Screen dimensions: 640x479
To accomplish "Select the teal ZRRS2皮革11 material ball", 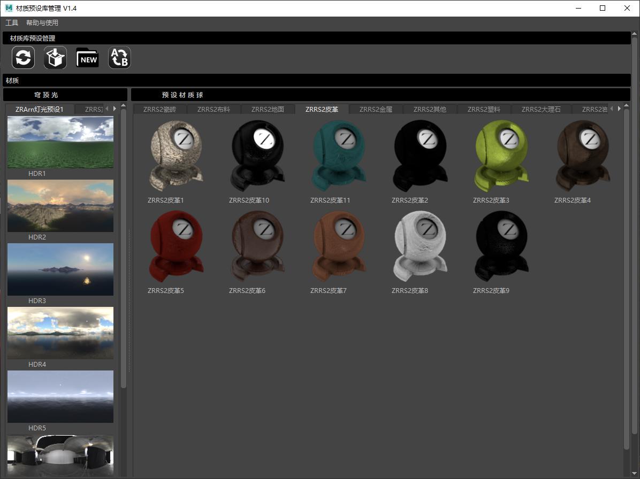I will click(x=338, y=156).
